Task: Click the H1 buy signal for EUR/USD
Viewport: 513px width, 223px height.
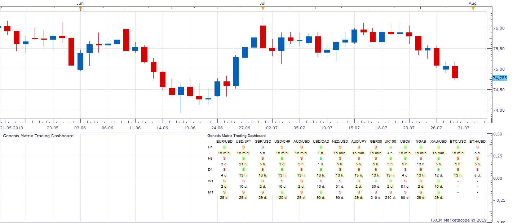Action: 224,147
